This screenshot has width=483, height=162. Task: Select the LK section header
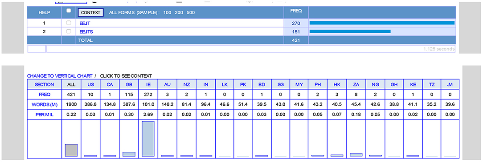(x=224, y=84)
